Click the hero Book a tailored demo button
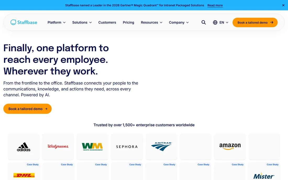Image resolution: width=288 pixels, height=180 pixels. click(x=27, y=109)
